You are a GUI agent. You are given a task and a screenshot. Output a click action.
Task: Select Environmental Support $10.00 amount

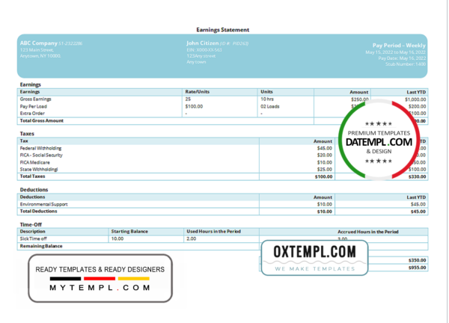[x=325, y=204]
